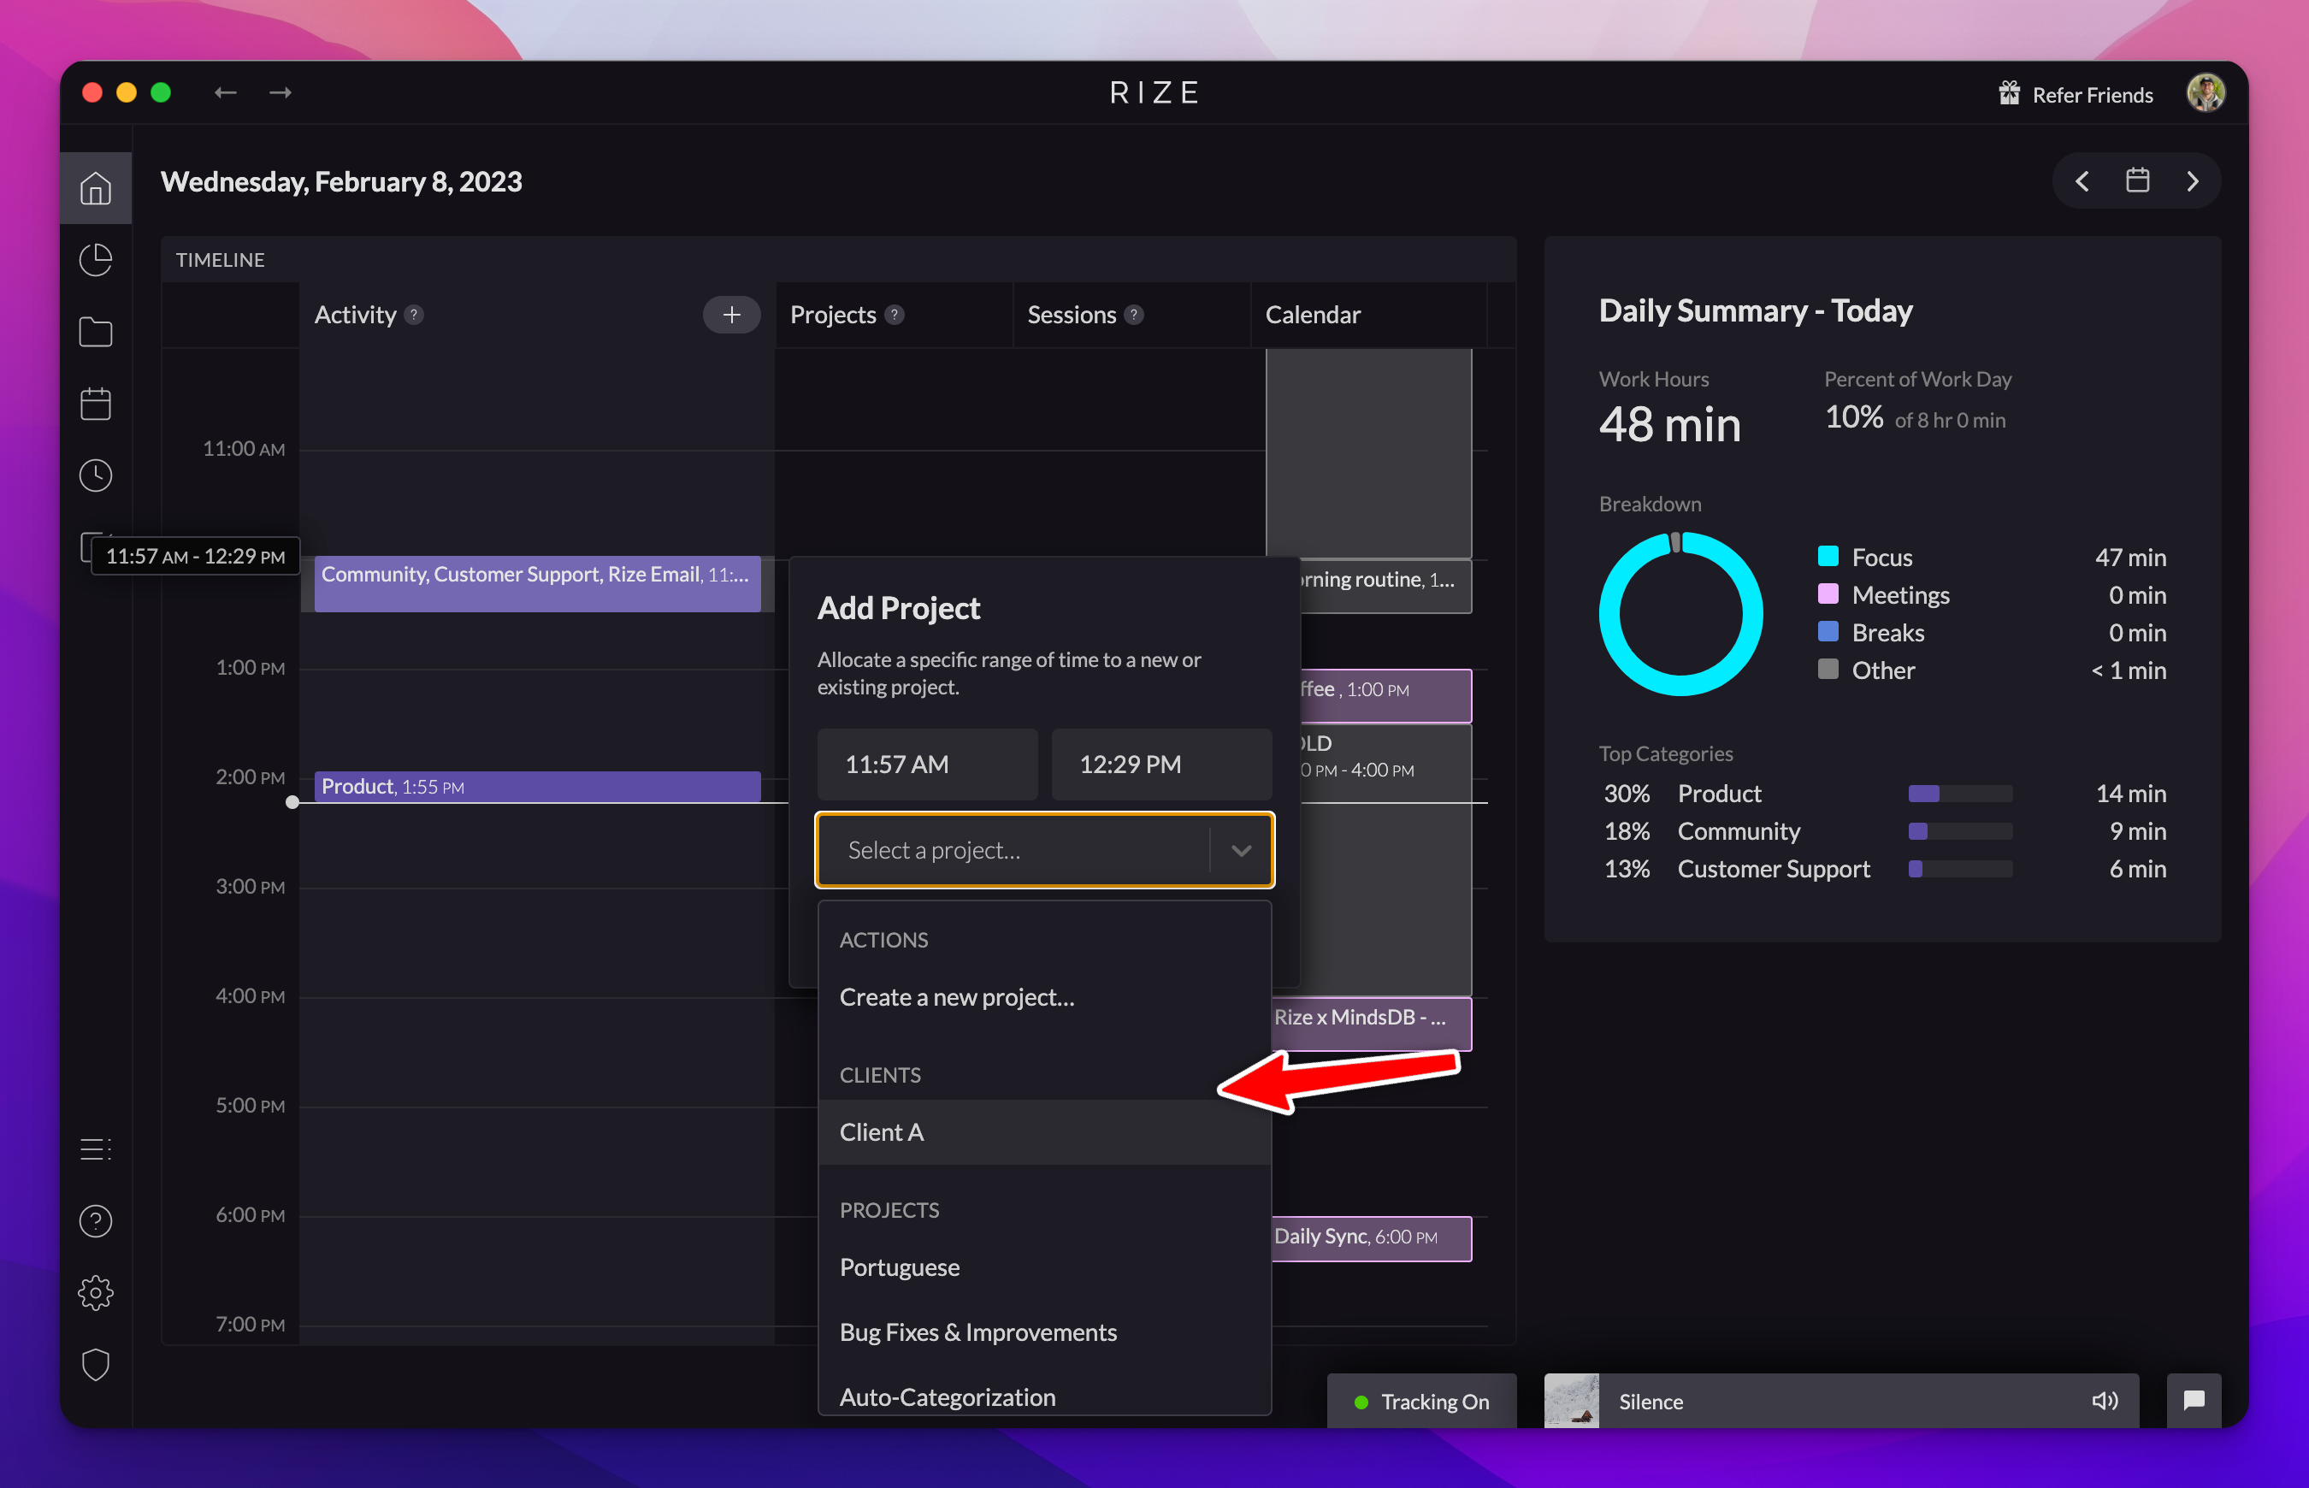The image size is (2309, 1488).
Task: Click the Product category progress bar
Action: click(1959, 794)
